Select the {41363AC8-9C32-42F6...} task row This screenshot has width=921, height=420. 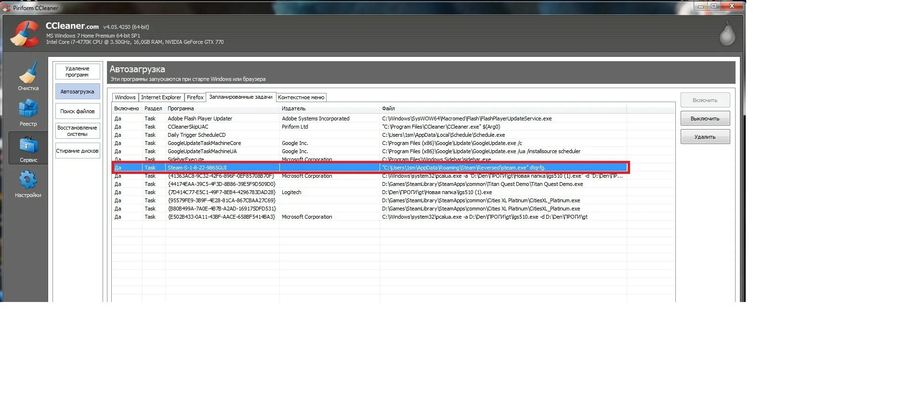(369, 176)
